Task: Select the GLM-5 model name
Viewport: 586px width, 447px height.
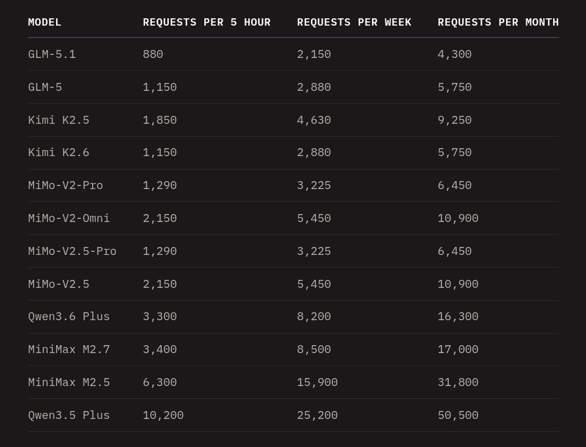Action: (45, 87)
